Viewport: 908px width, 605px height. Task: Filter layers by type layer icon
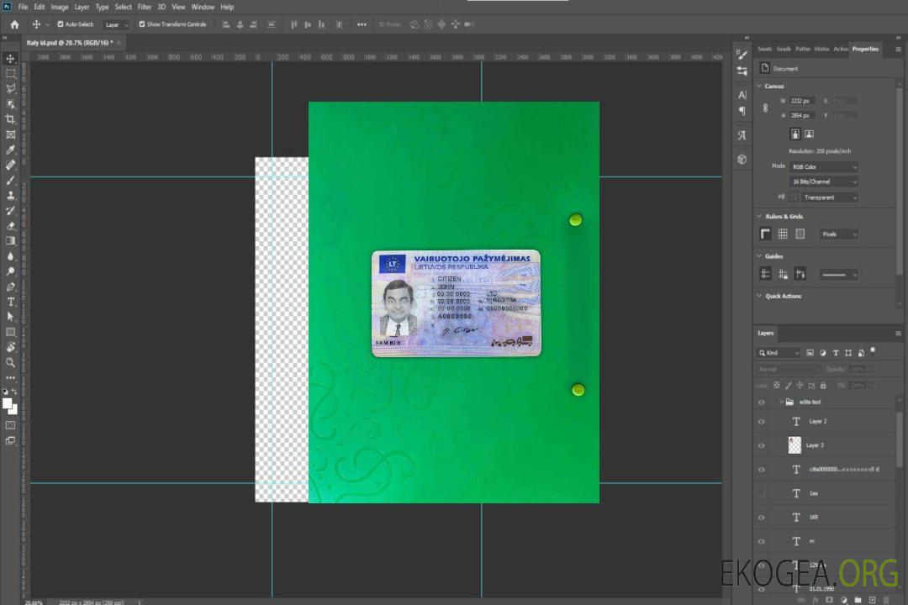tap(836, 353)
